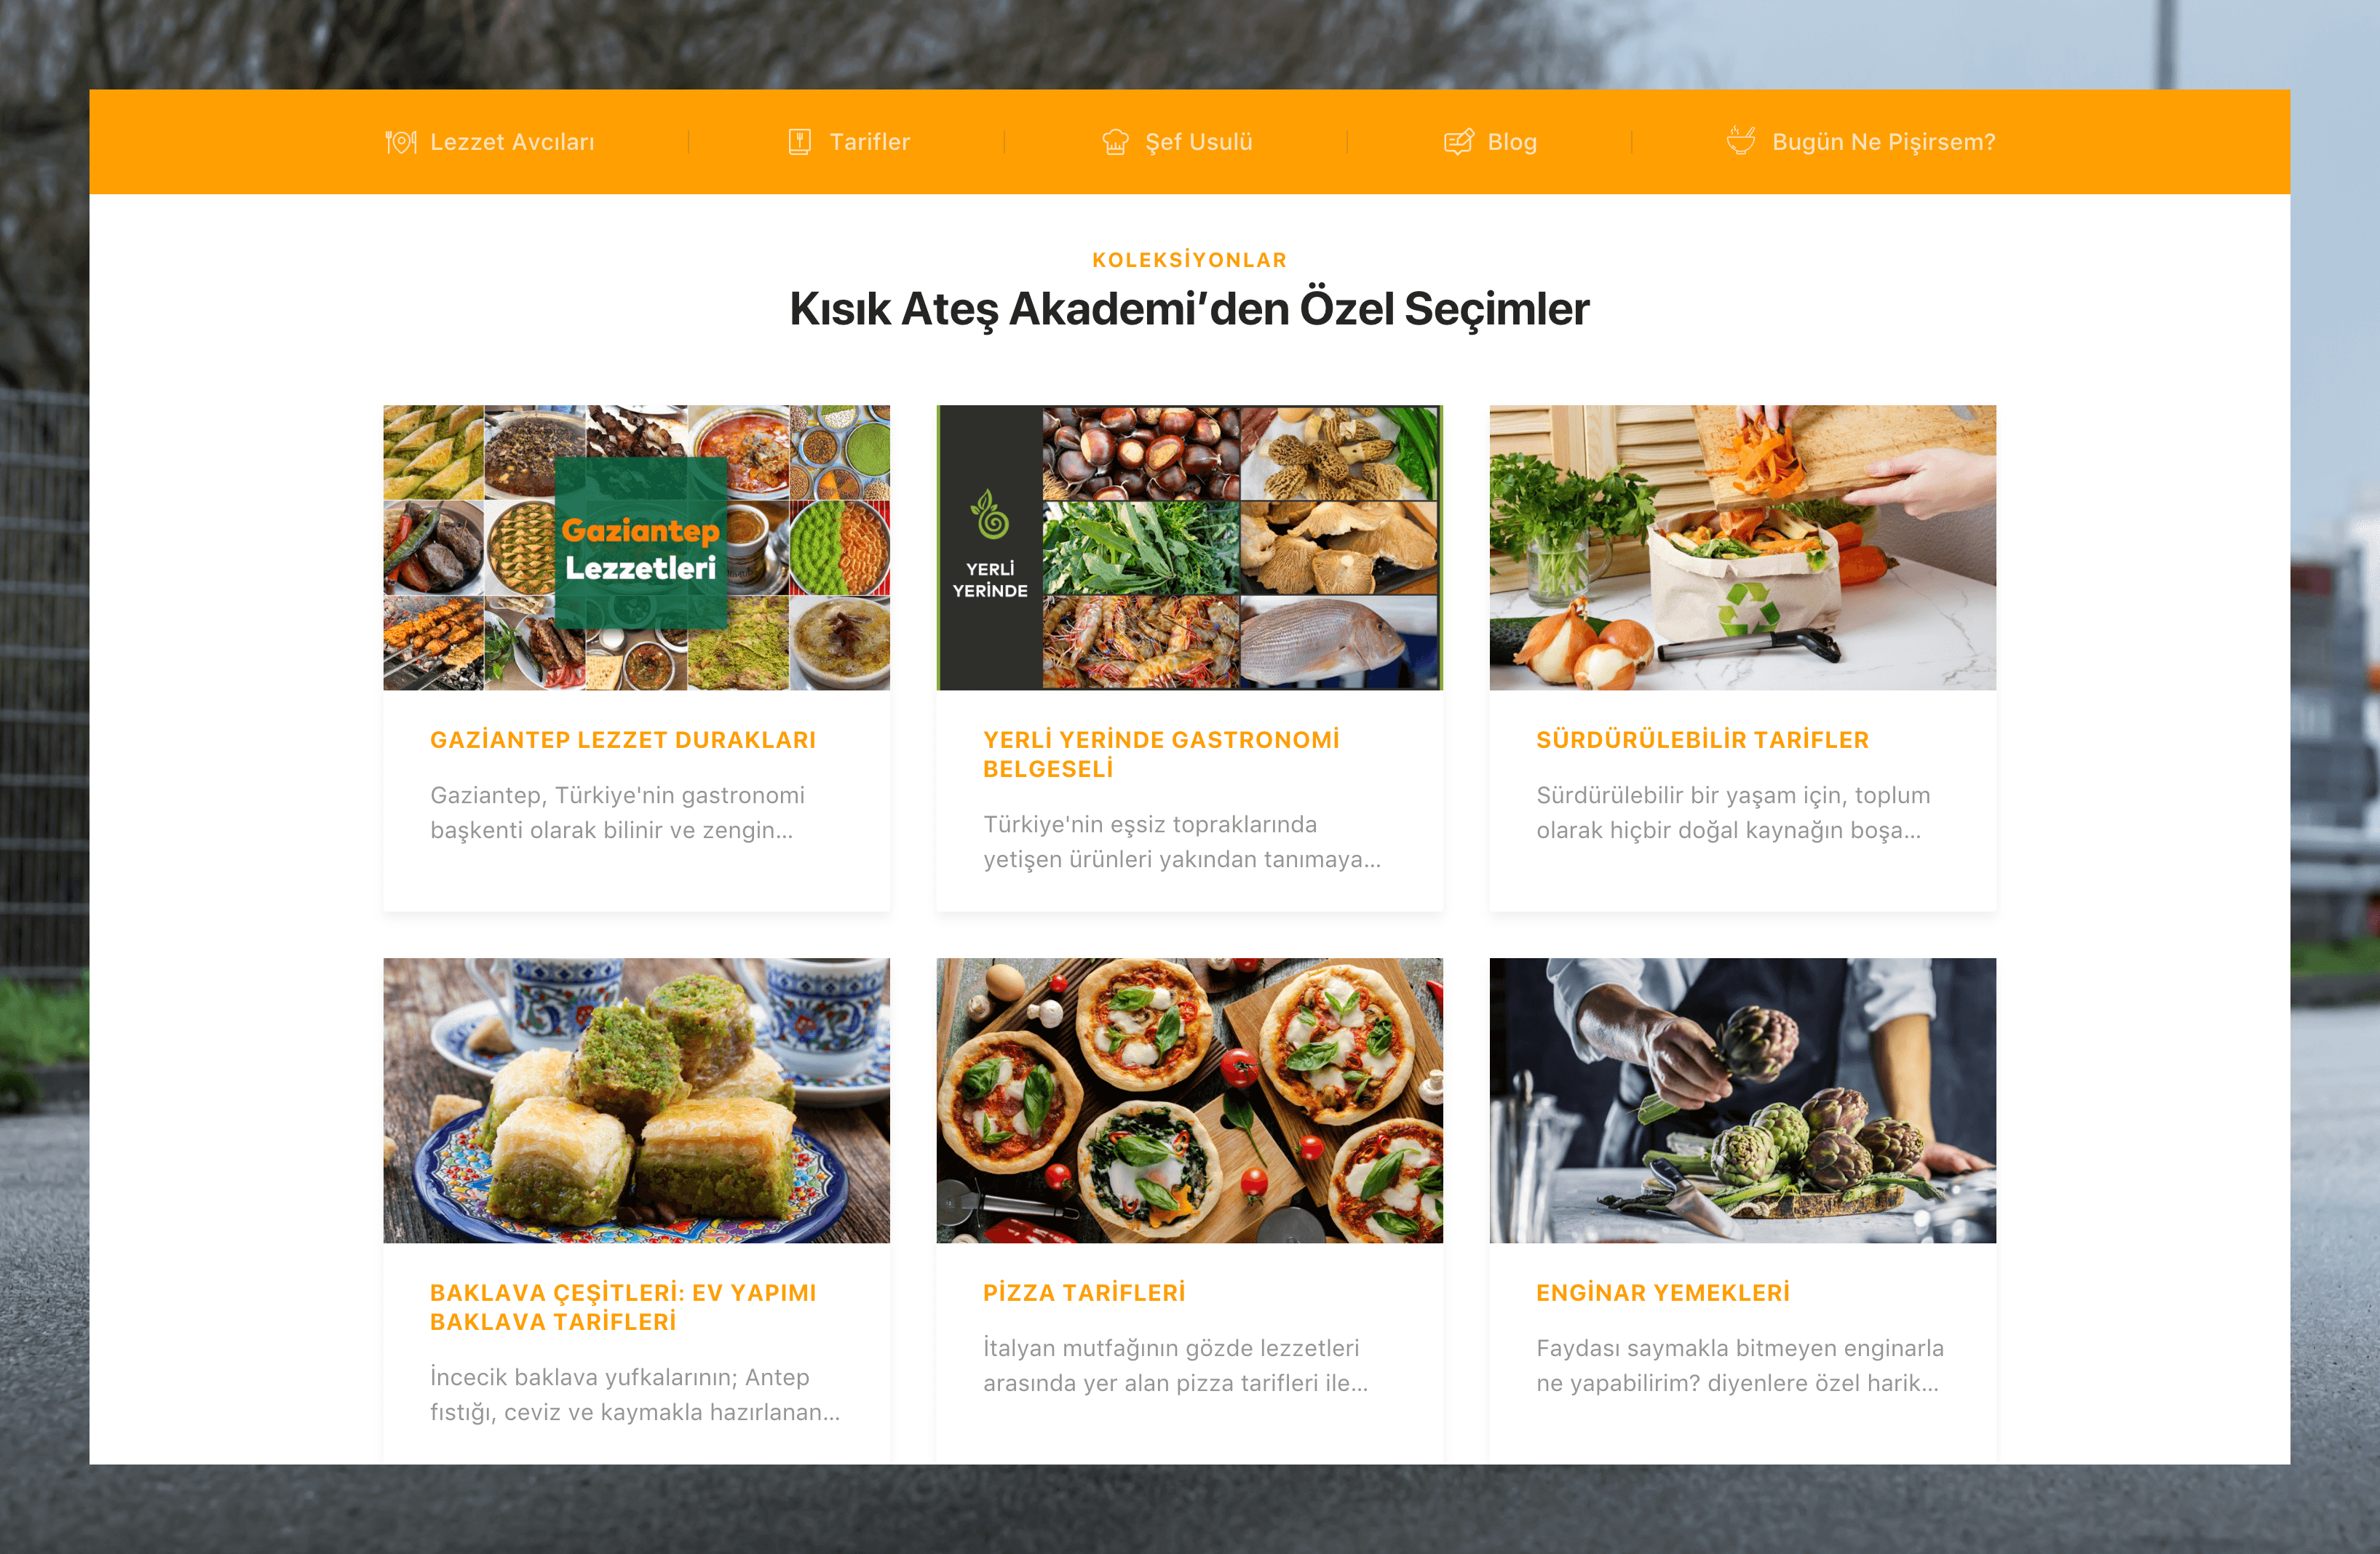Follow the Sürdürülebilir Tarifler title link
This screenshot has height=1554, width=2380.
pyautogui.click(x=1702, y=739)
